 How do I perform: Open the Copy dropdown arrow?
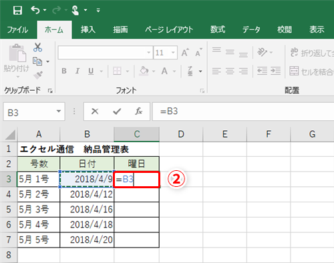click(48, 61)
